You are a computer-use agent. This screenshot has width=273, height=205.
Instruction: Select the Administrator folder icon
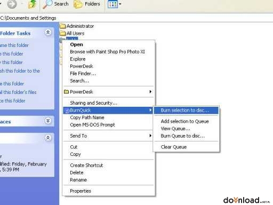63,26
